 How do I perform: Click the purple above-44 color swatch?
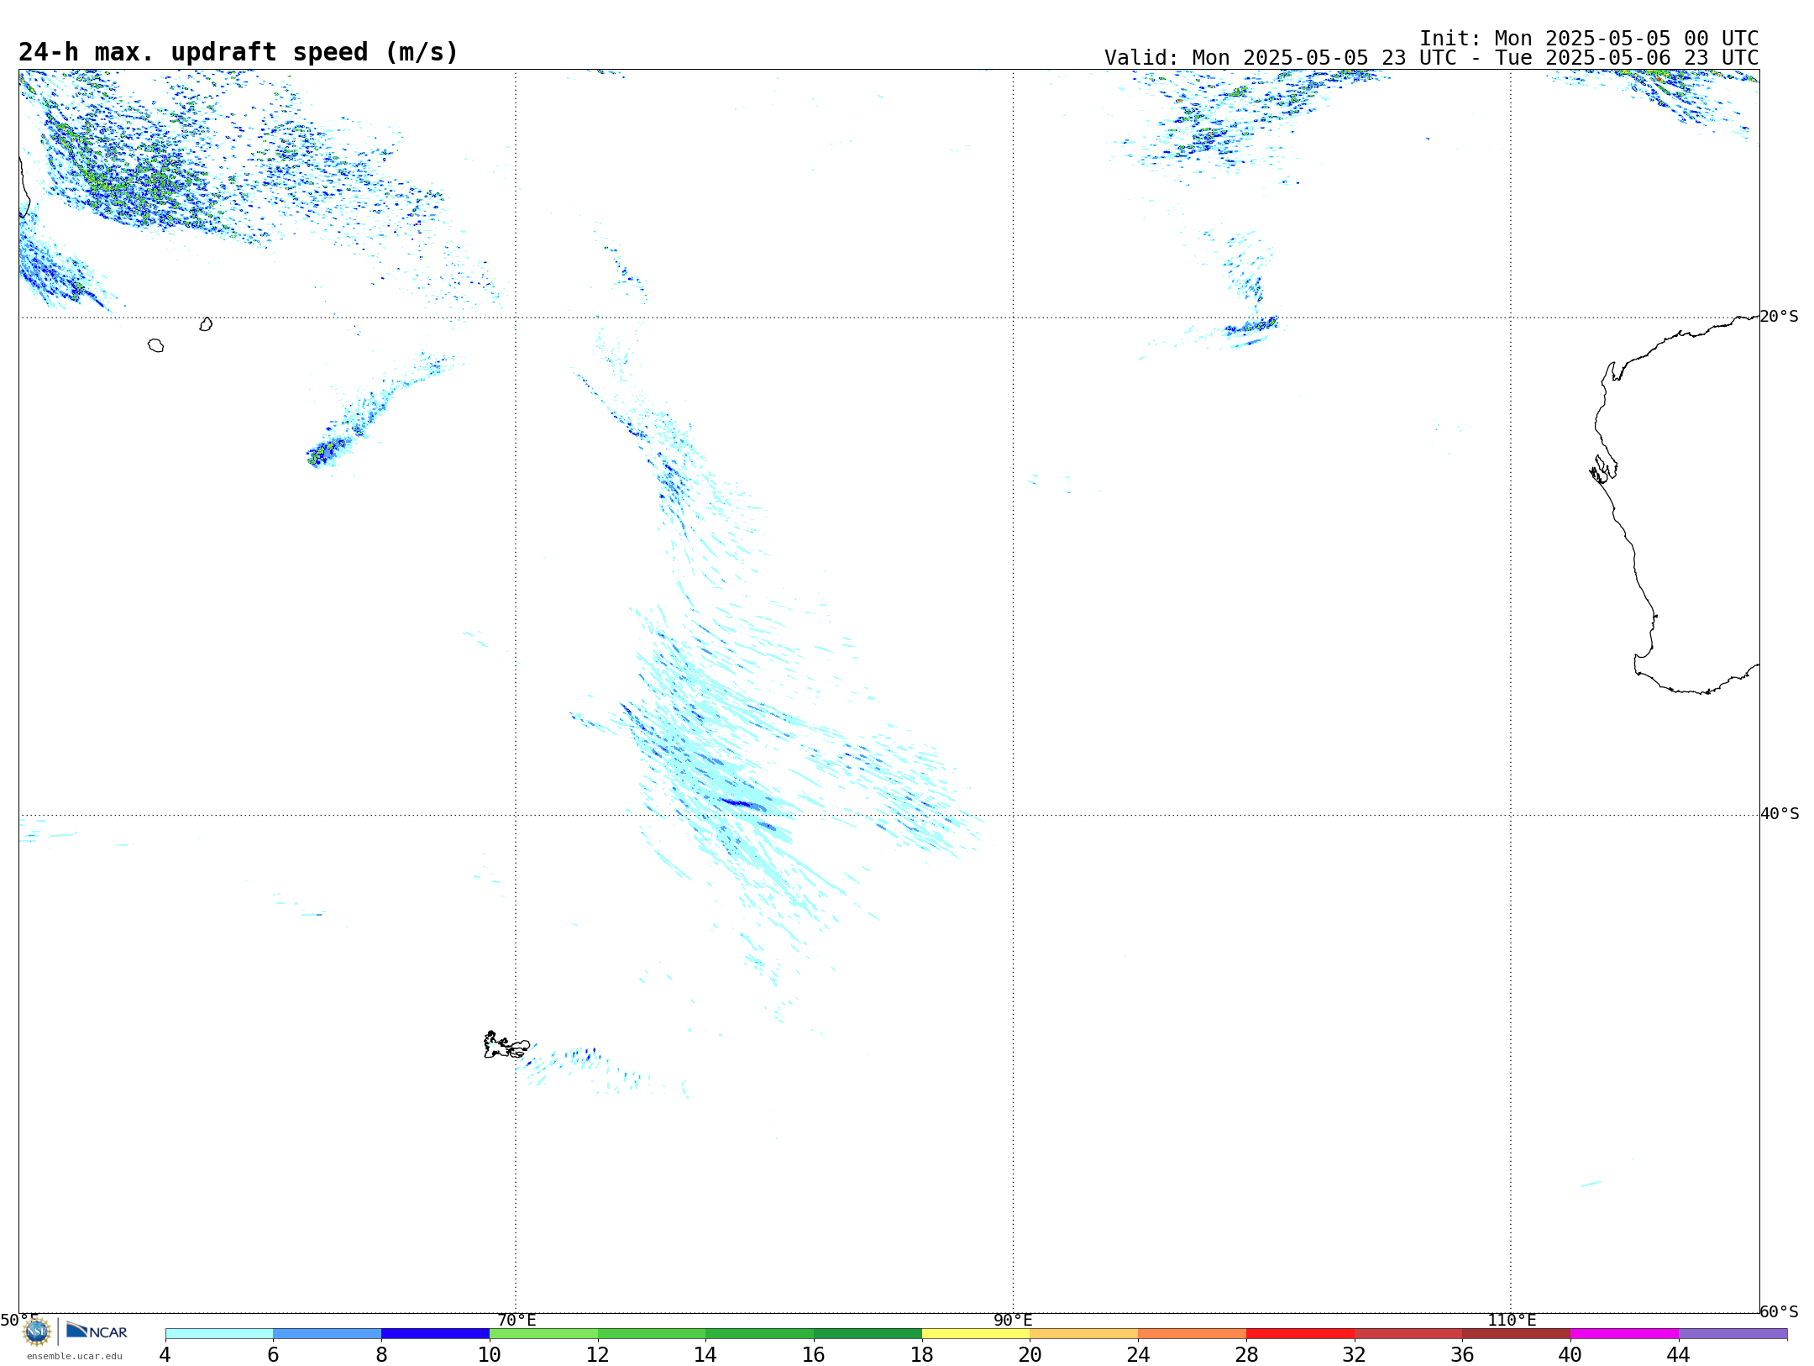tap(1733, 1333)
